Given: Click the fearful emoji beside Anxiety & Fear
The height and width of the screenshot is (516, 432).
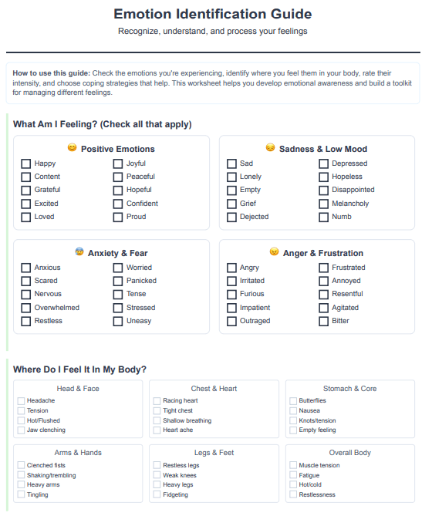Looking at the screenshot, I should click(x=79, y=251).
